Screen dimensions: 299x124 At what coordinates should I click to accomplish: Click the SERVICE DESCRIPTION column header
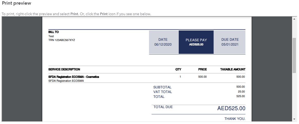point(64,69)
